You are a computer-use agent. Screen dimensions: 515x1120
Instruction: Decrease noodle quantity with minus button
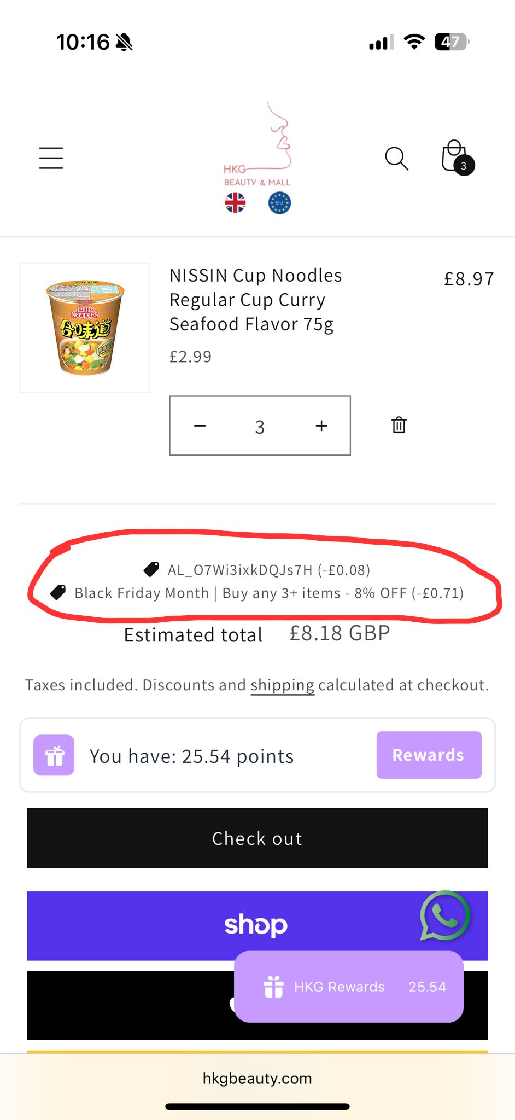point(200,425)
